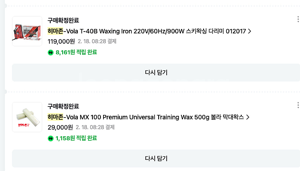Image resolution: width=300 pixels, height=171 pixels.
Task: Click 구매확정완료 status above the Waxing Iron
Action: [x=63, y=20]
